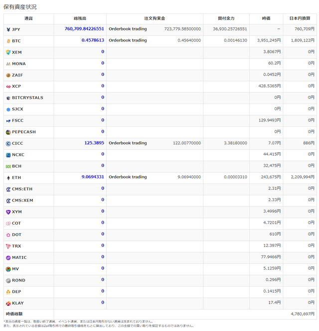319x331 pixels.
Task: Click the COT token icon
Action: [8, 223]
